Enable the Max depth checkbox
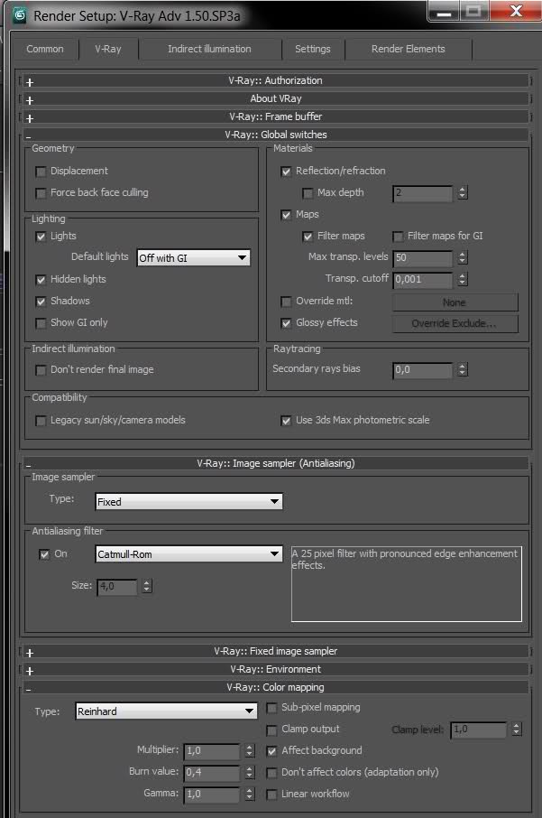Image resolution: width=542 pixels, height=818 pixels. pos(308,193)
